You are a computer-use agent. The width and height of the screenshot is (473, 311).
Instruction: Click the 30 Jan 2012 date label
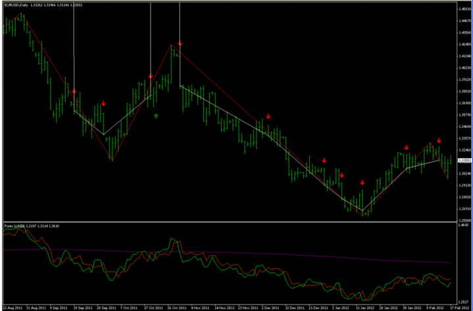pyautogui.click(x=412, y=308)
